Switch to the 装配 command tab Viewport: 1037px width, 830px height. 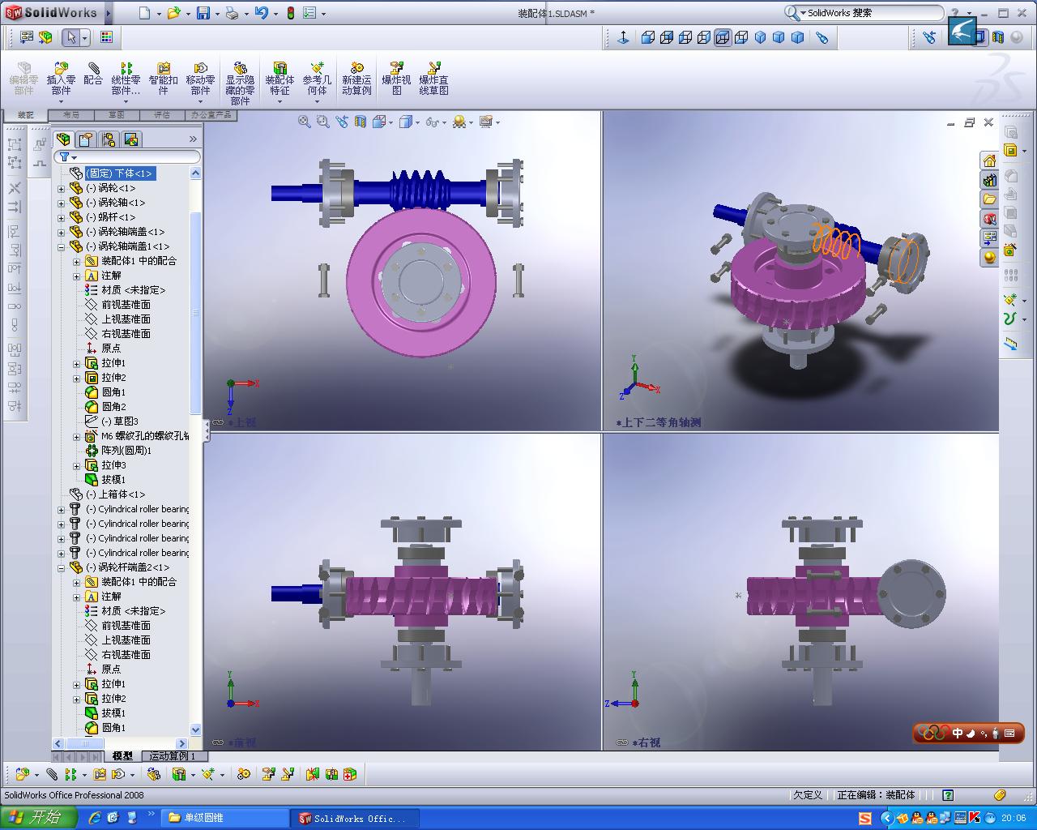click(26, 115)
